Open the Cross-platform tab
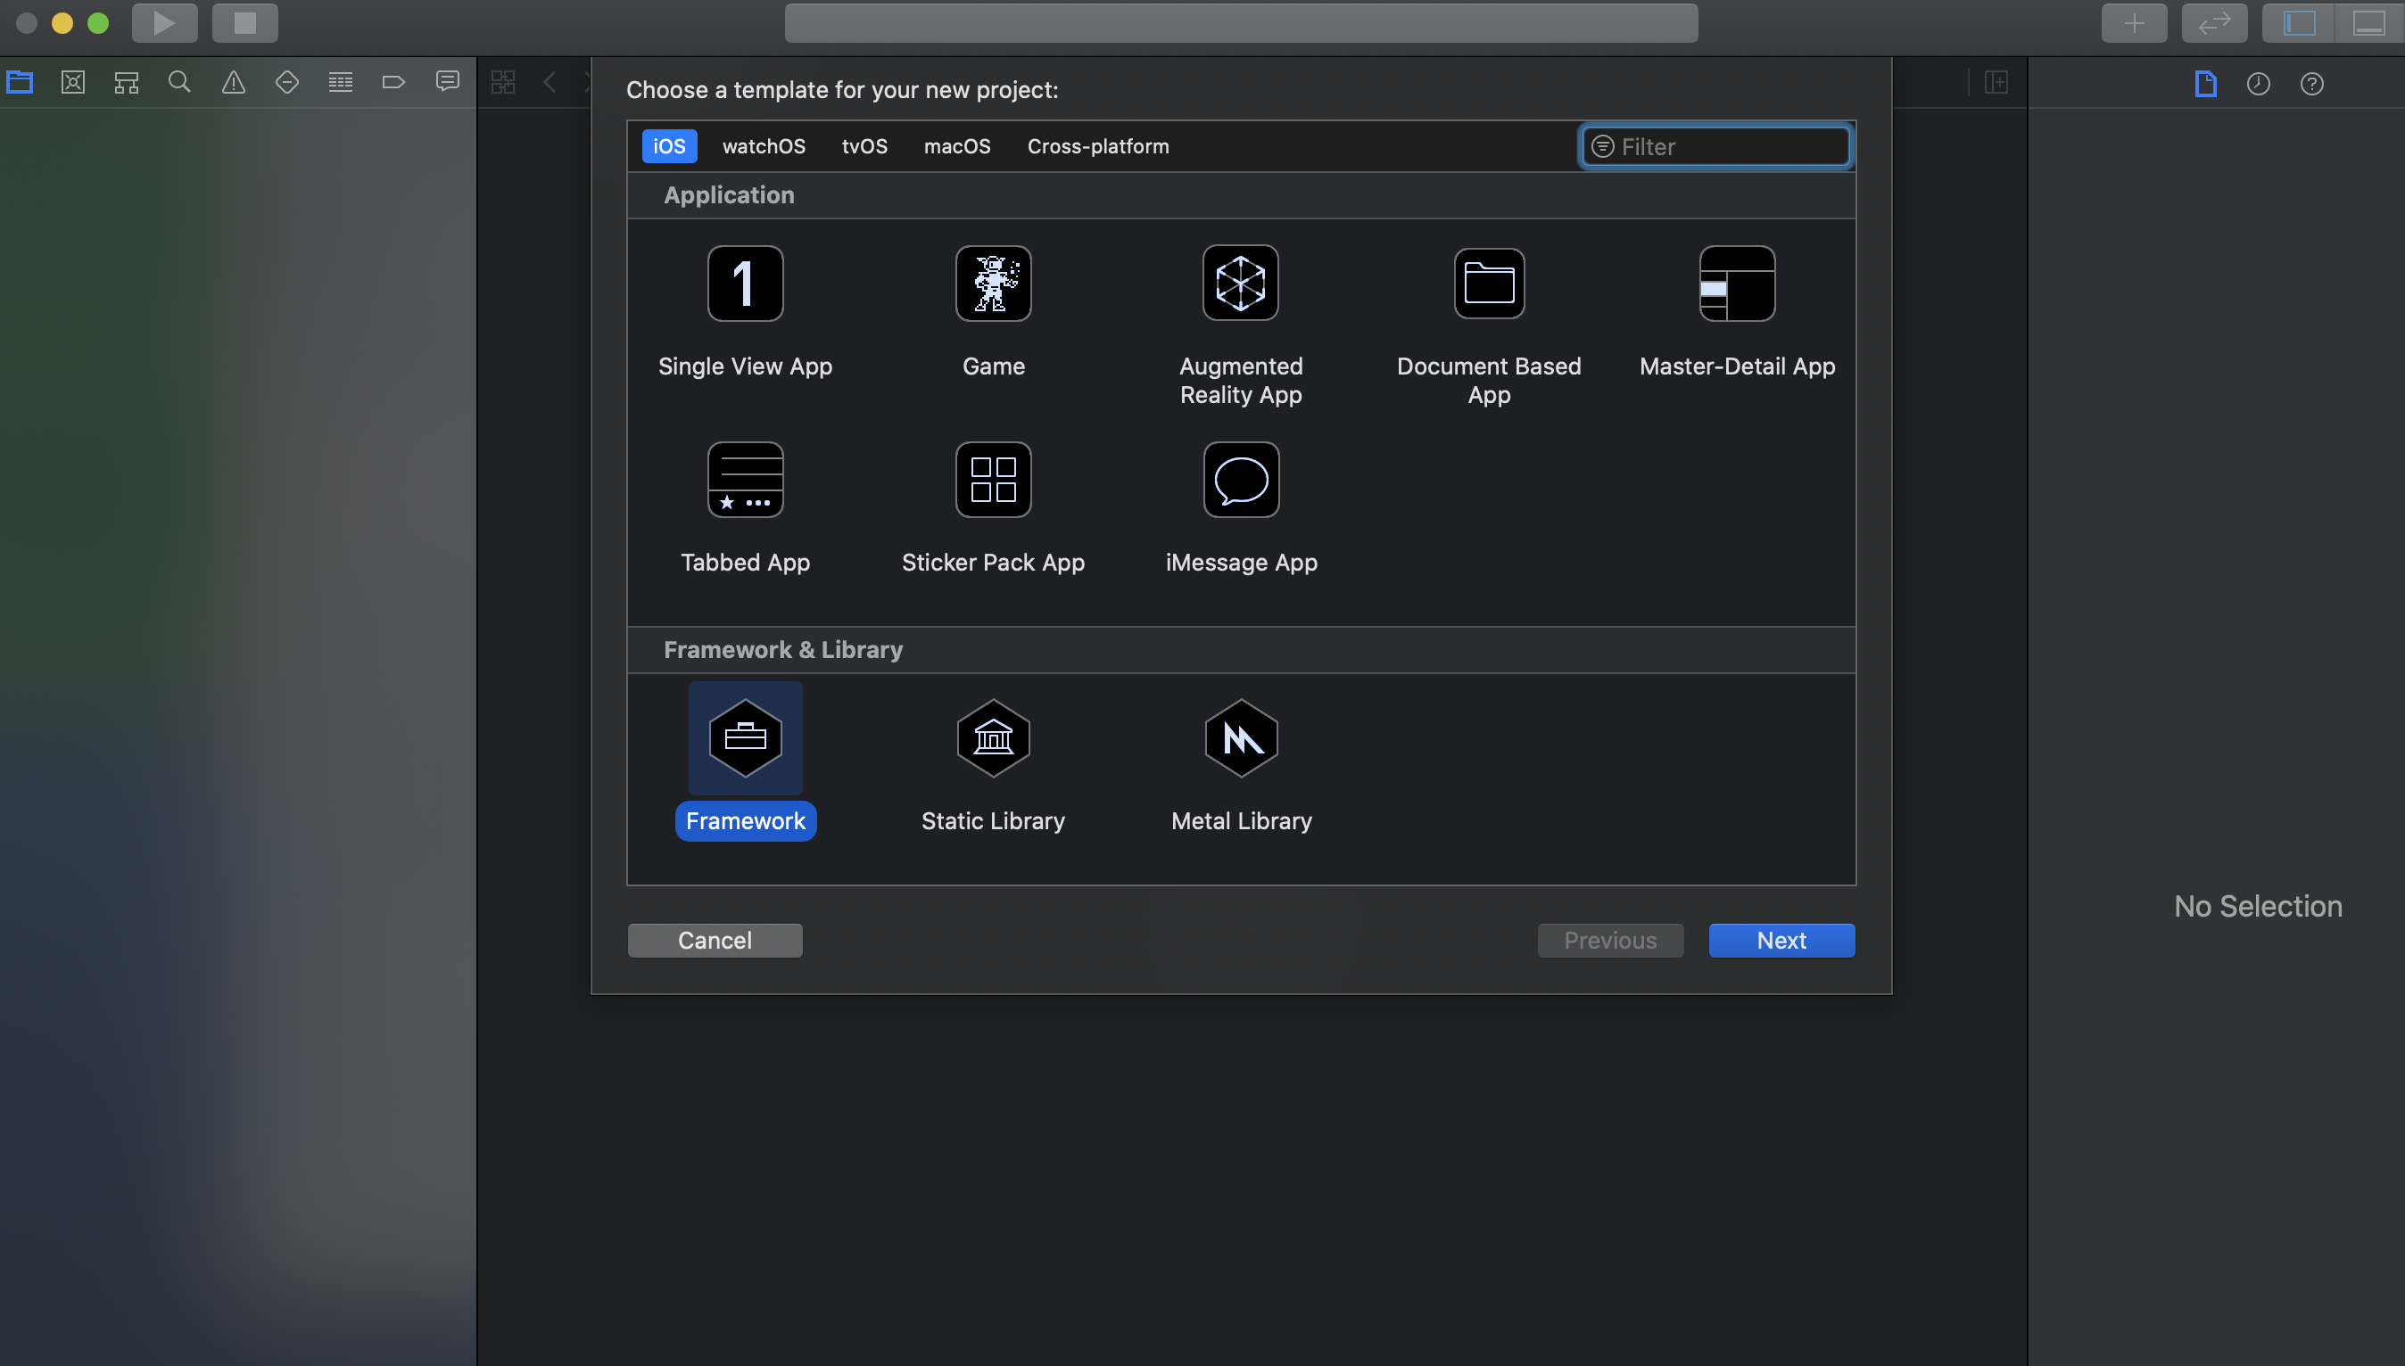Screen dimensions: 2405x1366 coord(1097,146)
